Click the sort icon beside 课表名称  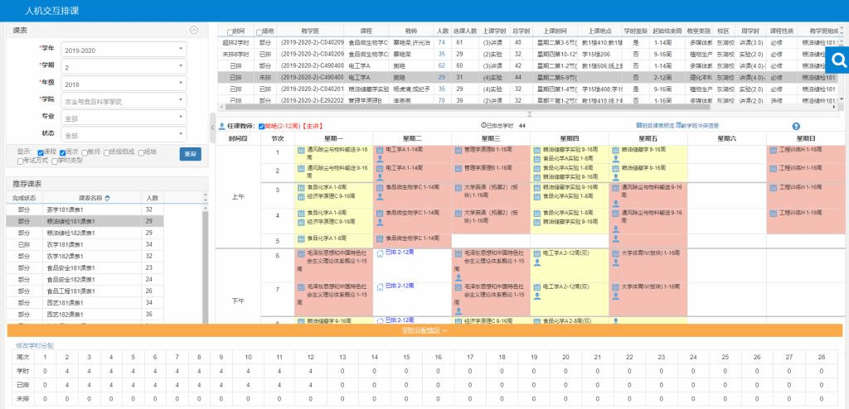(107, 198)
